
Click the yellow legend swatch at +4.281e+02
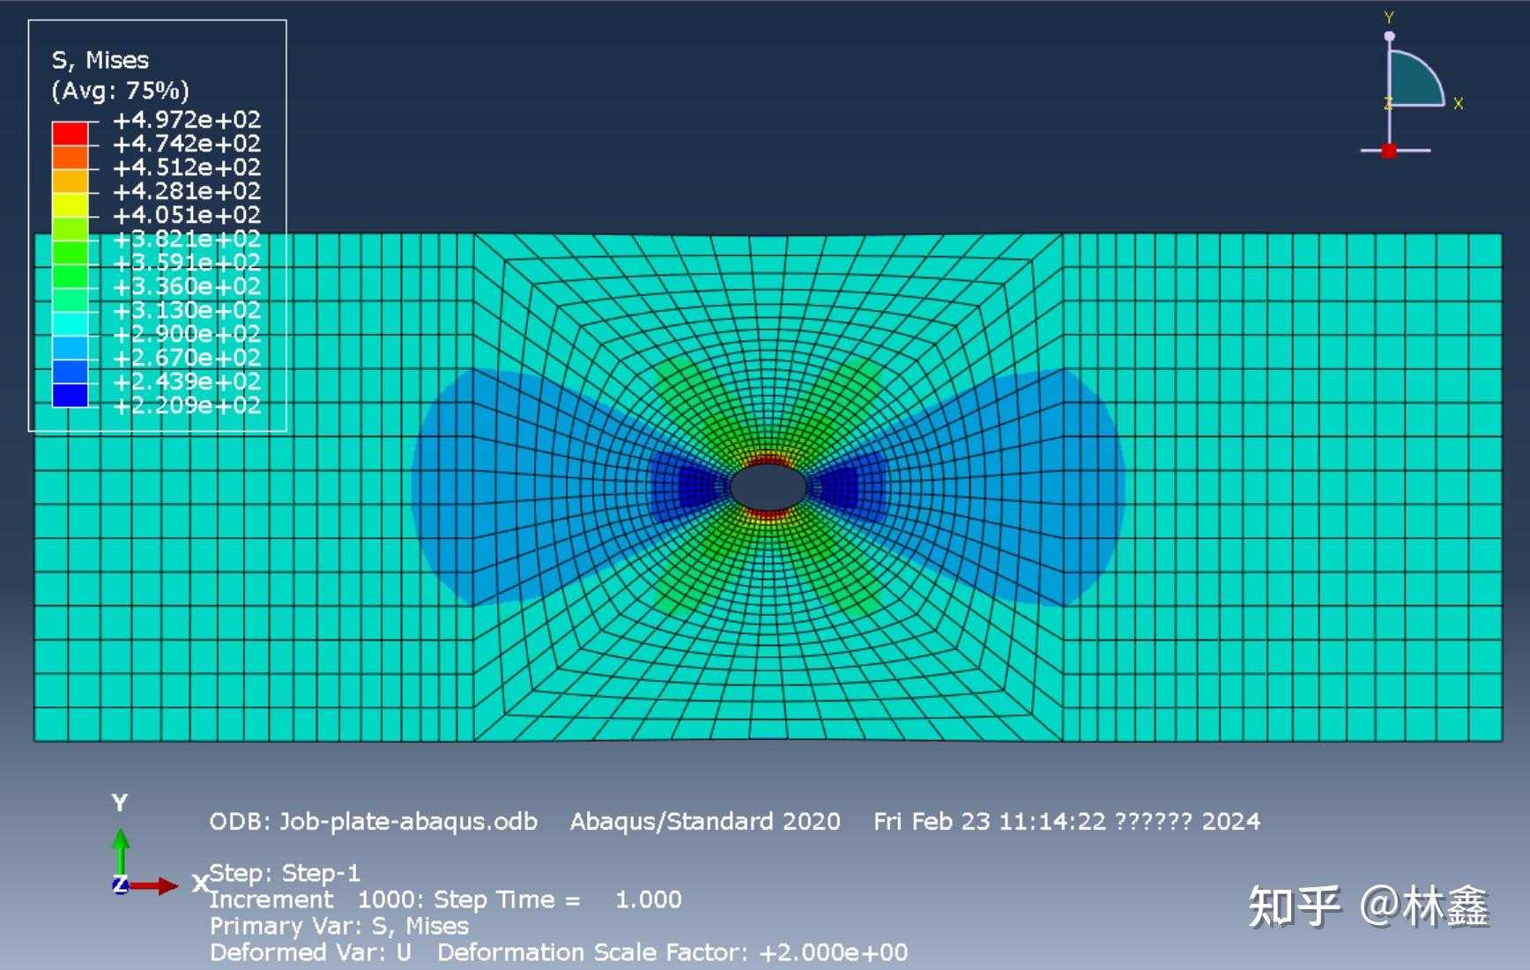[70, 204]
